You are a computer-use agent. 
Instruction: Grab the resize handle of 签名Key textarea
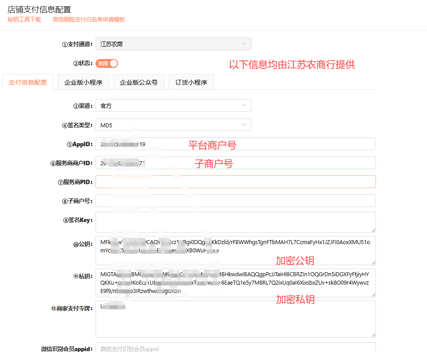373,230
